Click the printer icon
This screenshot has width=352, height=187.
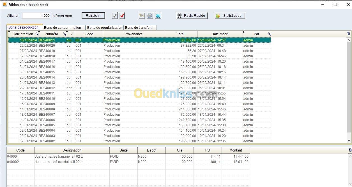150,16
